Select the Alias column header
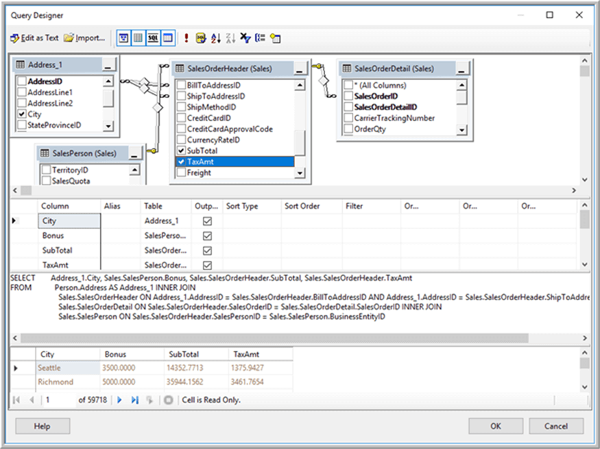This screenshot has height=449, width=600. [x=121, y=206]
